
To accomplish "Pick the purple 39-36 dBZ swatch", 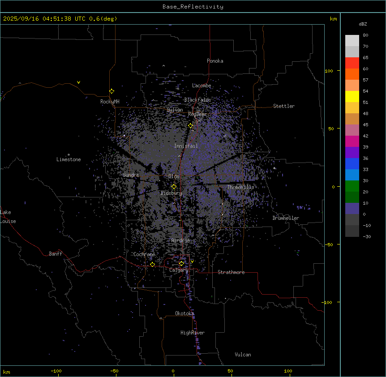I will click(352, 152).
